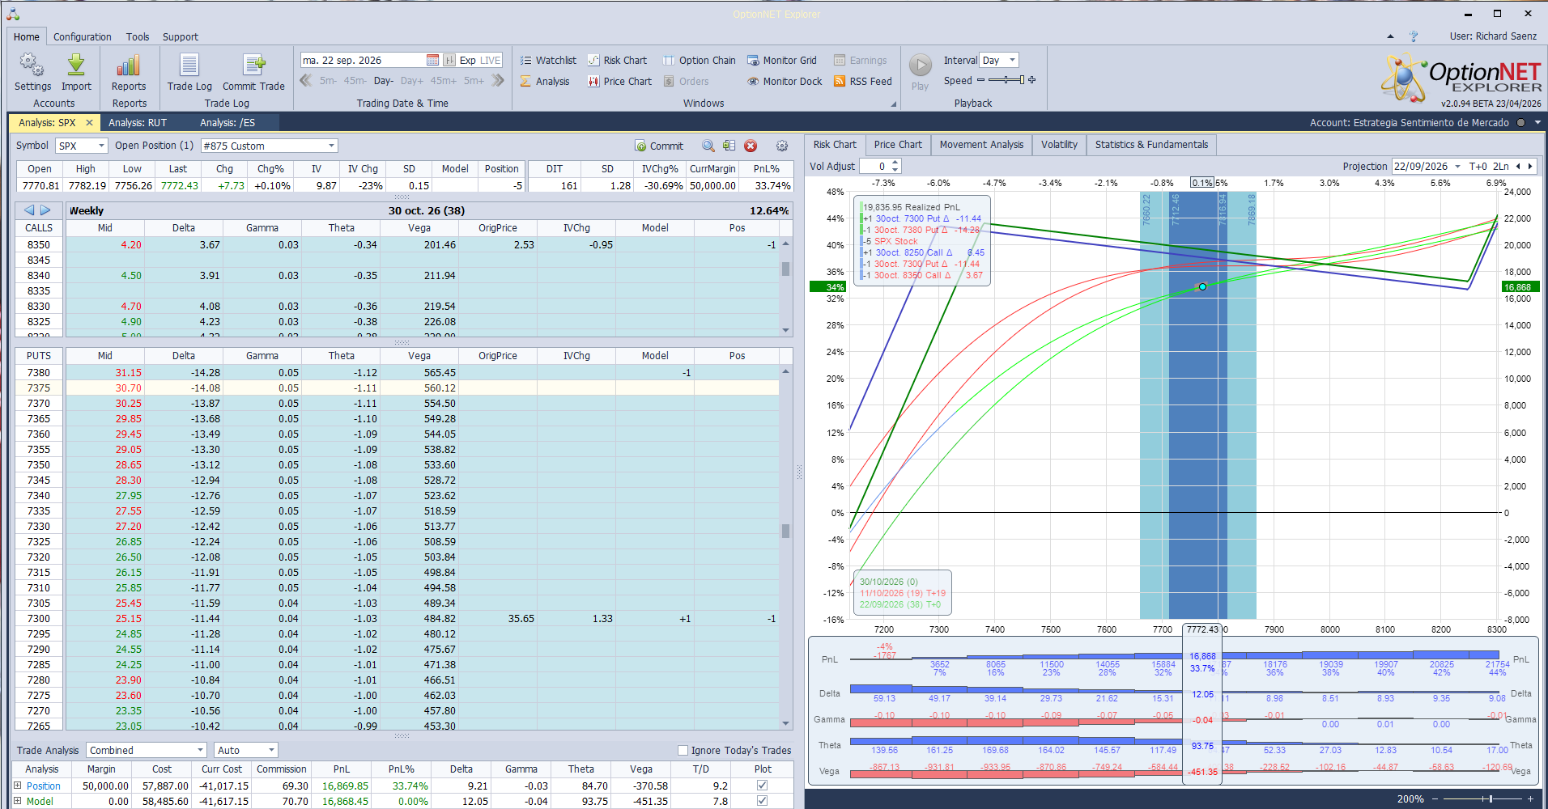Switch to the Volatility tab

coord(1059,145)
